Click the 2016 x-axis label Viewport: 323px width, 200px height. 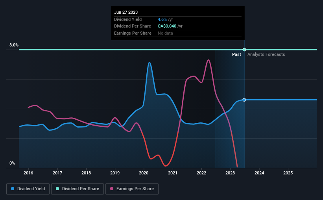click(x=28, y=173)
